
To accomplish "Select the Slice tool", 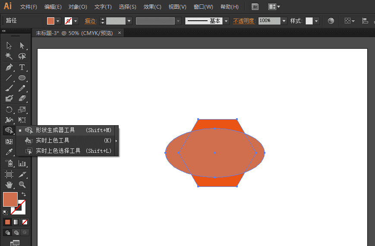I will [x=22, y=174].
